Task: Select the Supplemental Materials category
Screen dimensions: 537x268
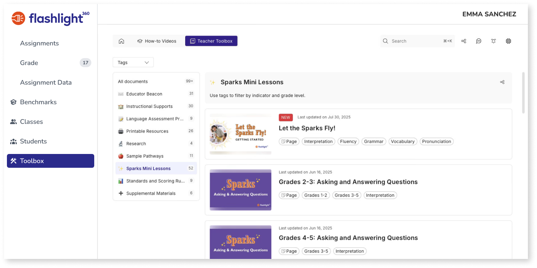Action: pyautogui.click(x=156, y=193)
